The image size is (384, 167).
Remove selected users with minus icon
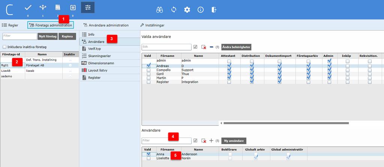pyautogui.click(x=211, y=47)
